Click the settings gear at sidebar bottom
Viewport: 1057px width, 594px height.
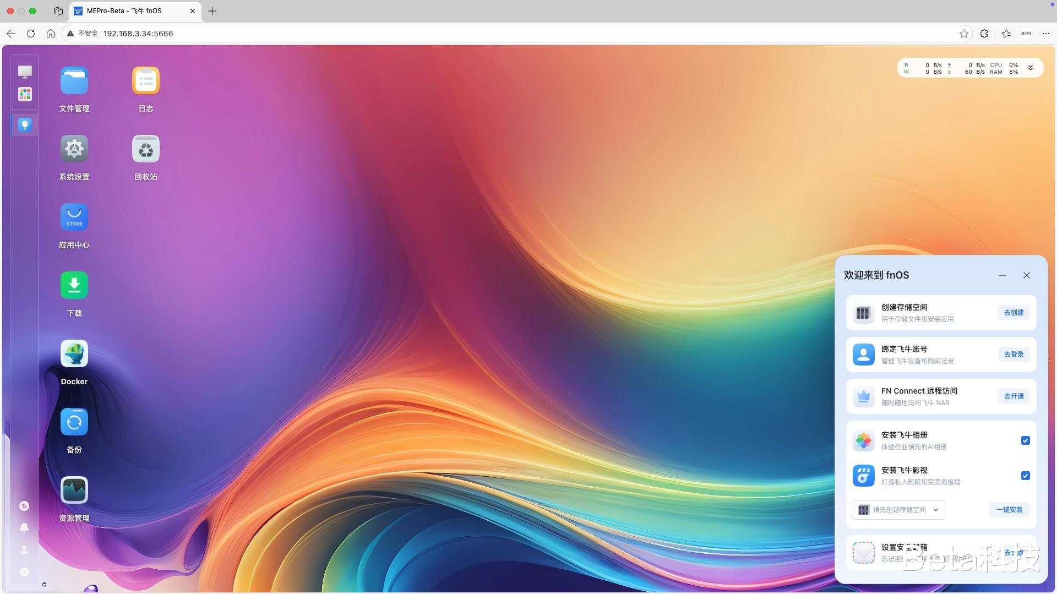[x=24, y=572]
